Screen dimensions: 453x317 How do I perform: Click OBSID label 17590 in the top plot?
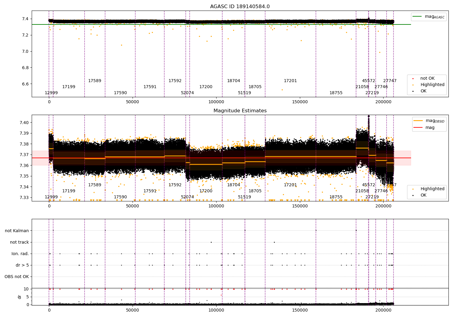pyautogui.click(x=120, y=93)
